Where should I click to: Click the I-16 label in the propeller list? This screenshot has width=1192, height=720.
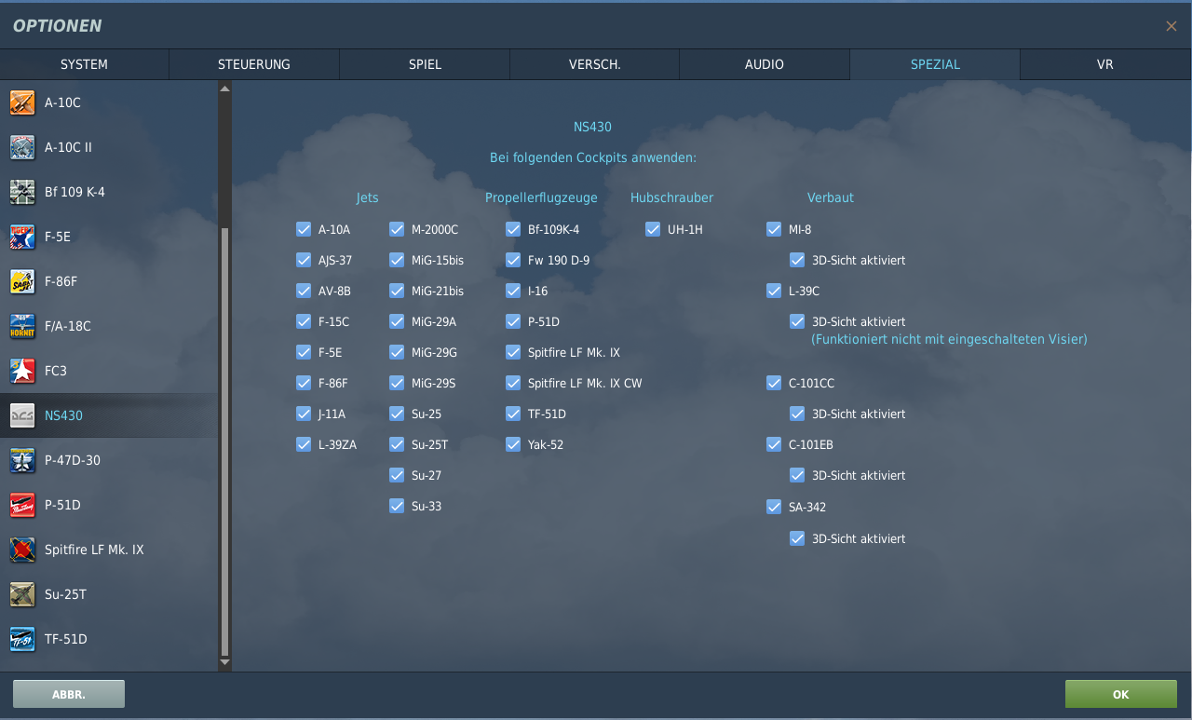pos(537,291)
